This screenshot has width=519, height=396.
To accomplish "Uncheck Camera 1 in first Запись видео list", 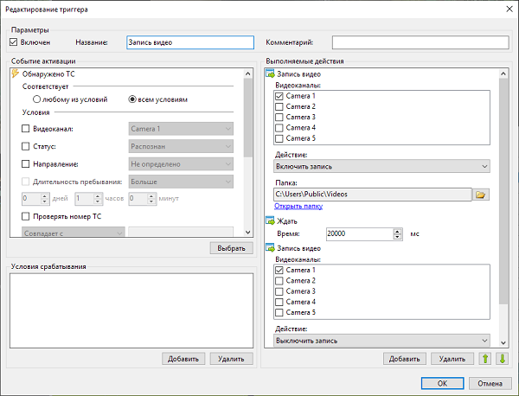I will pos(279,96).
